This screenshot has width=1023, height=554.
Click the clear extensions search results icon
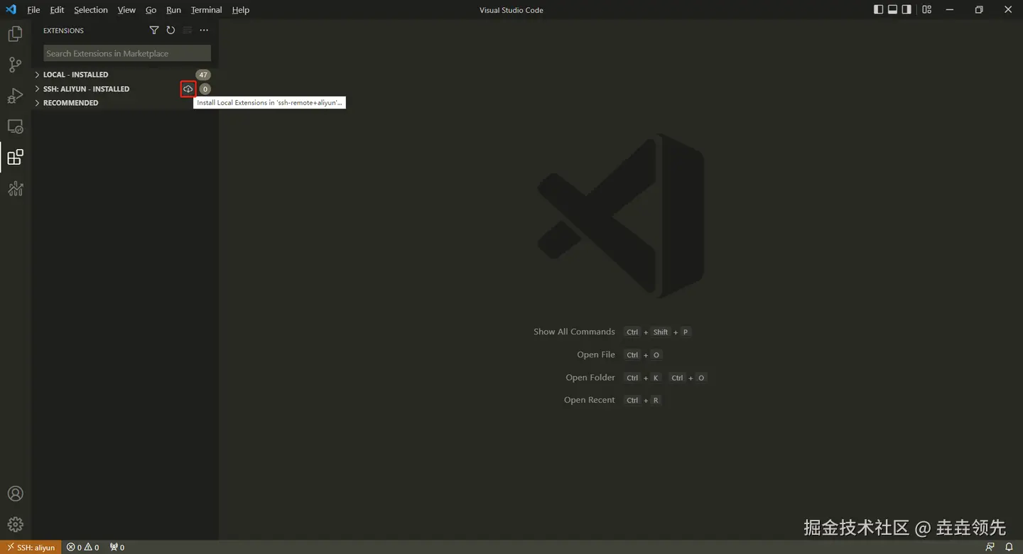click(x=188, y=30)
